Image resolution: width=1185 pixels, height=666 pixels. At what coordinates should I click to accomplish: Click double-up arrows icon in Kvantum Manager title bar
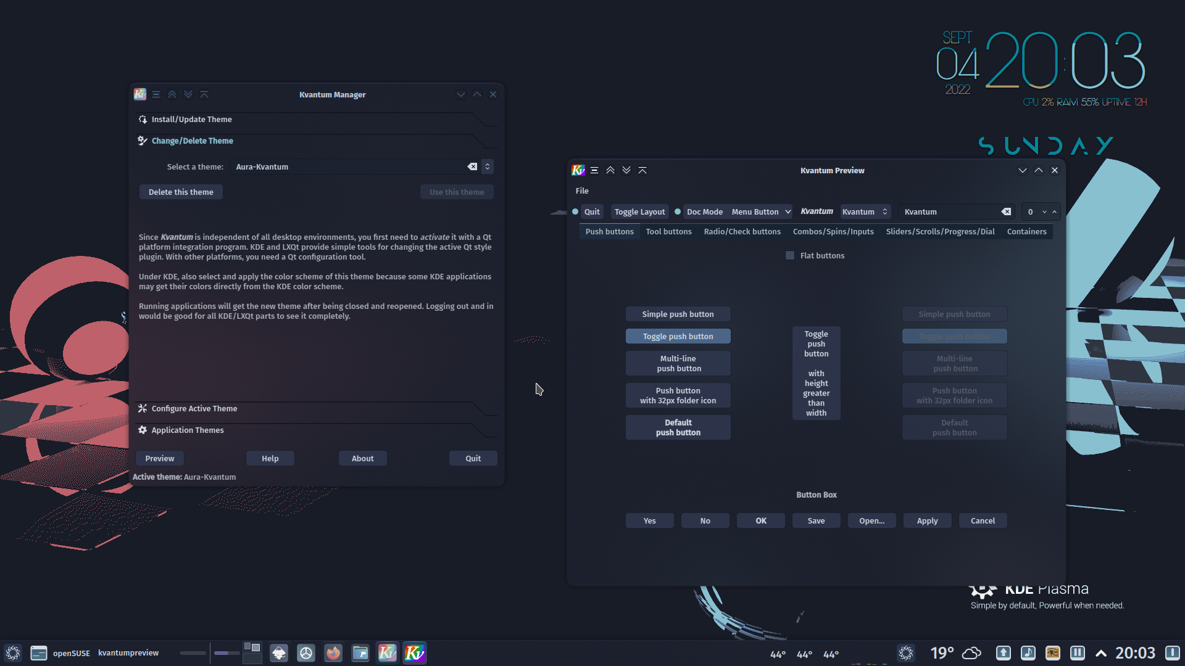tap(172, 94)
